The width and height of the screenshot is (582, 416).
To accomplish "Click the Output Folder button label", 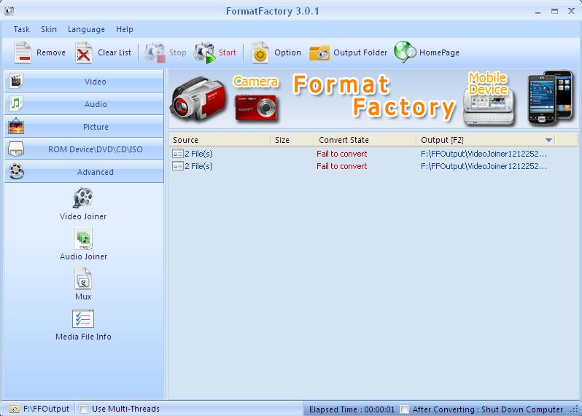I will [x=360, y=52].
